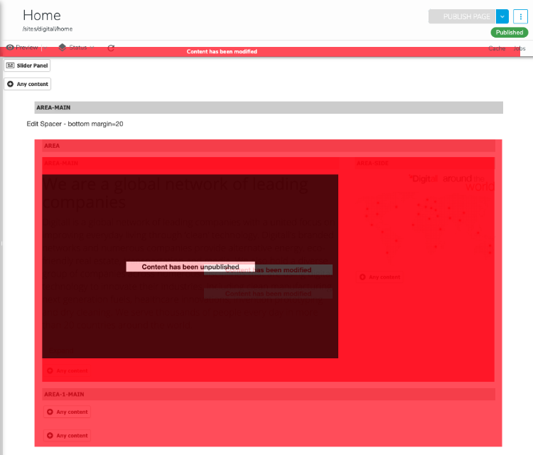Open the Cache menu item
533x455 pixels.
(x=497, y=48)
